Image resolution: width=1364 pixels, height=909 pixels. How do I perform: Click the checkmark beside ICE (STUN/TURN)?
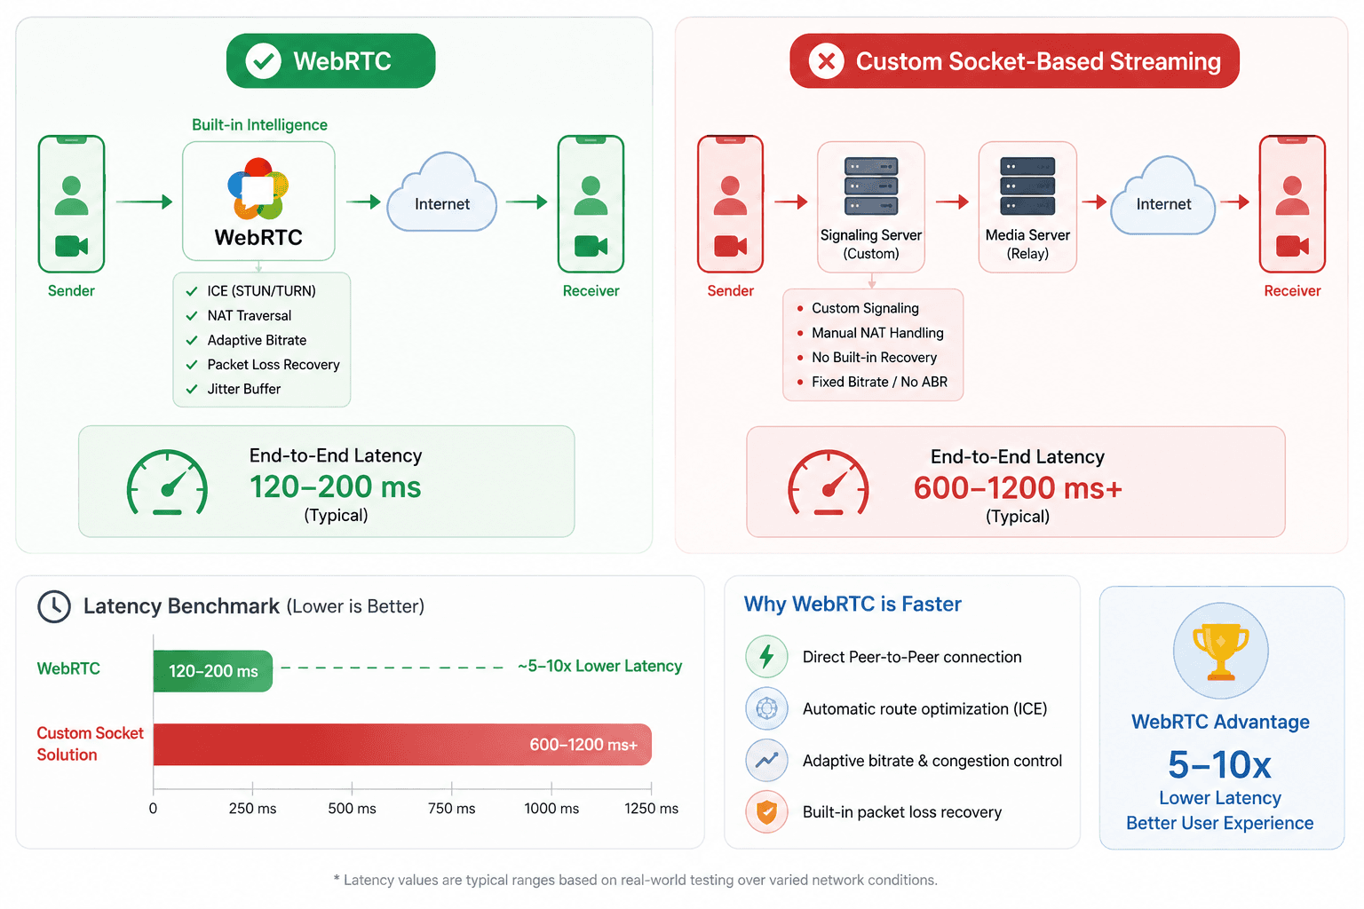click(x=192, y=291)
